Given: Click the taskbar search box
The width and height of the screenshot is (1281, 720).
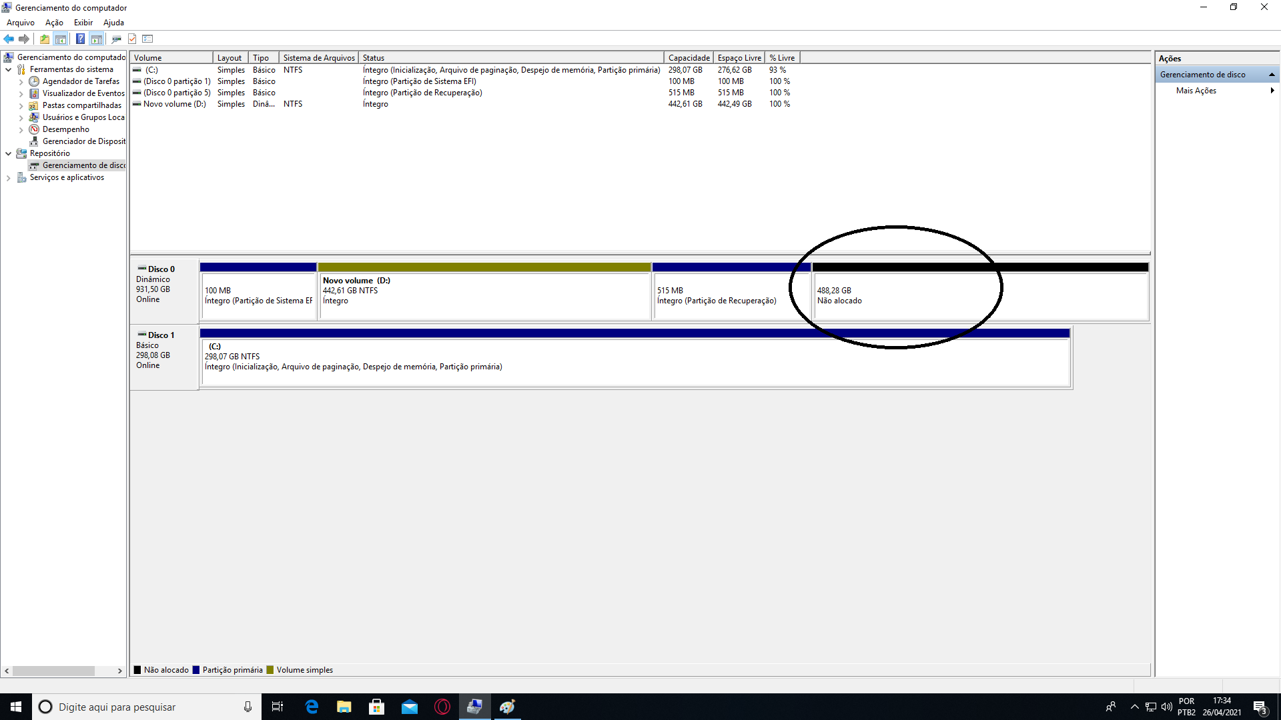Looking at the screenshot, I should coord(145,707).
